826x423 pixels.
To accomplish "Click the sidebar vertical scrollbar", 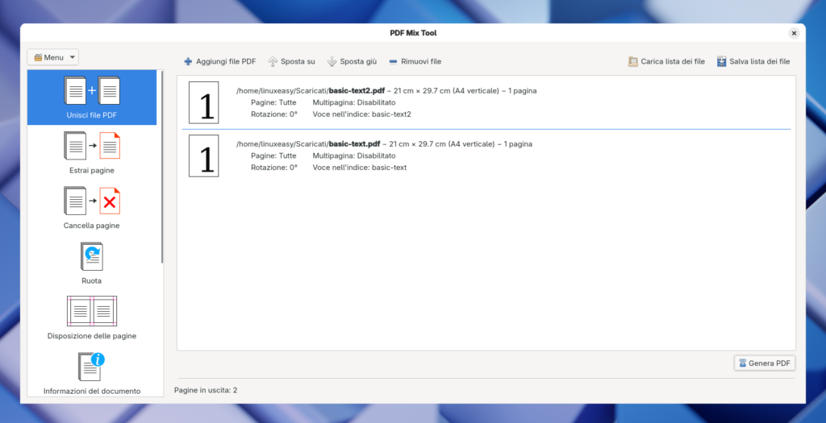I will (x=162, y=168).
